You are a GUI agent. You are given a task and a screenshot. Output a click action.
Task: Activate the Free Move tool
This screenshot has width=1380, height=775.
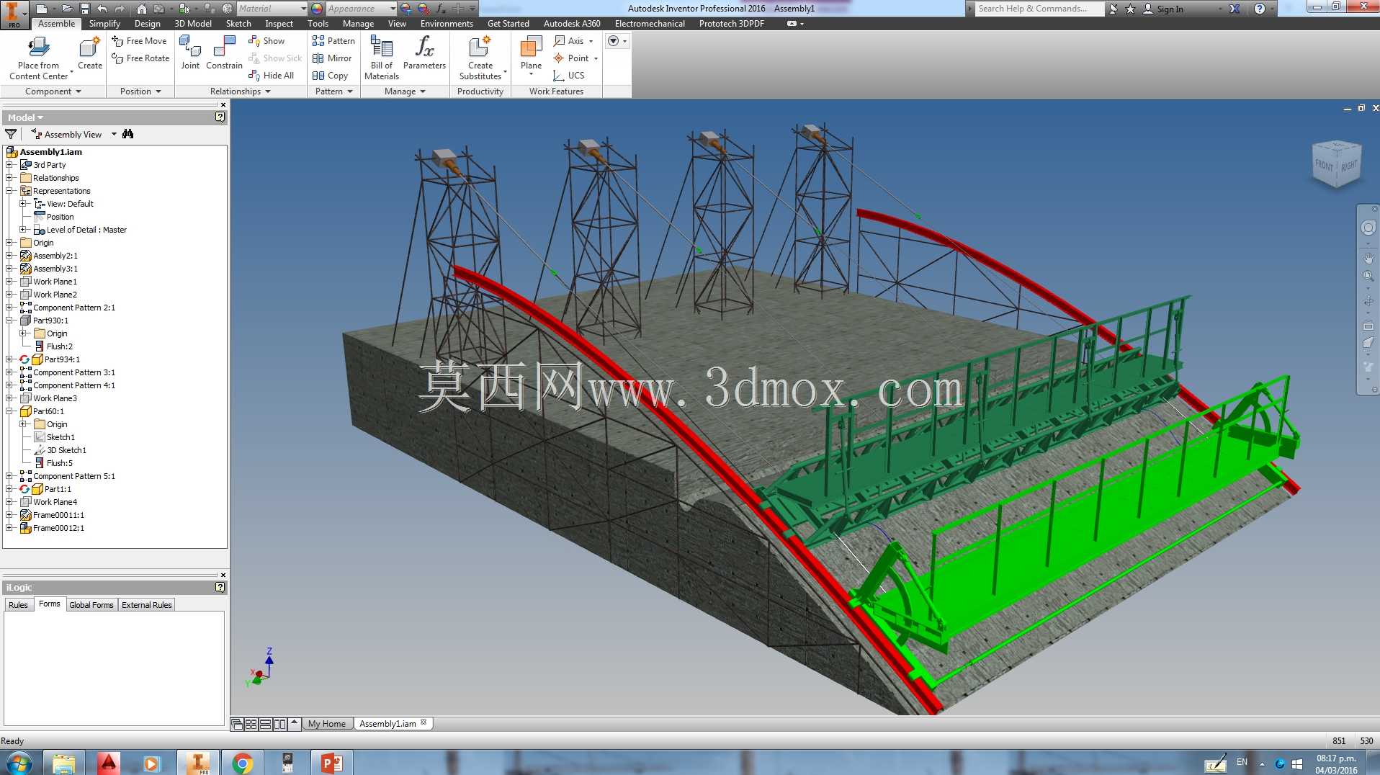(x=139, y=41)
